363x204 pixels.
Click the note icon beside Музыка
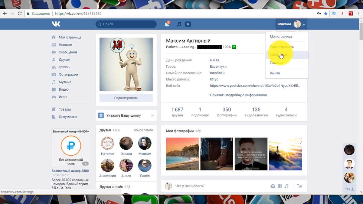[x=54, y=82]
